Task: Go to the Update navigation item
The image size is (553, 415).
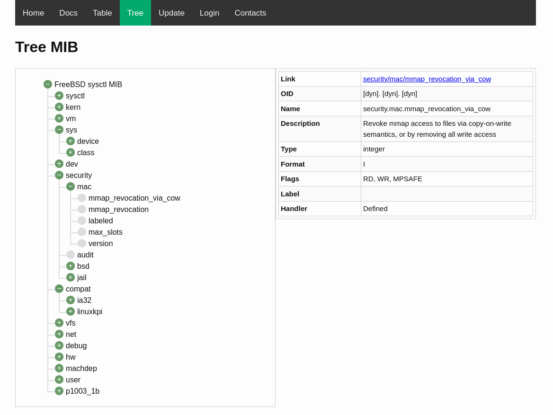Action: click(171, 13)
